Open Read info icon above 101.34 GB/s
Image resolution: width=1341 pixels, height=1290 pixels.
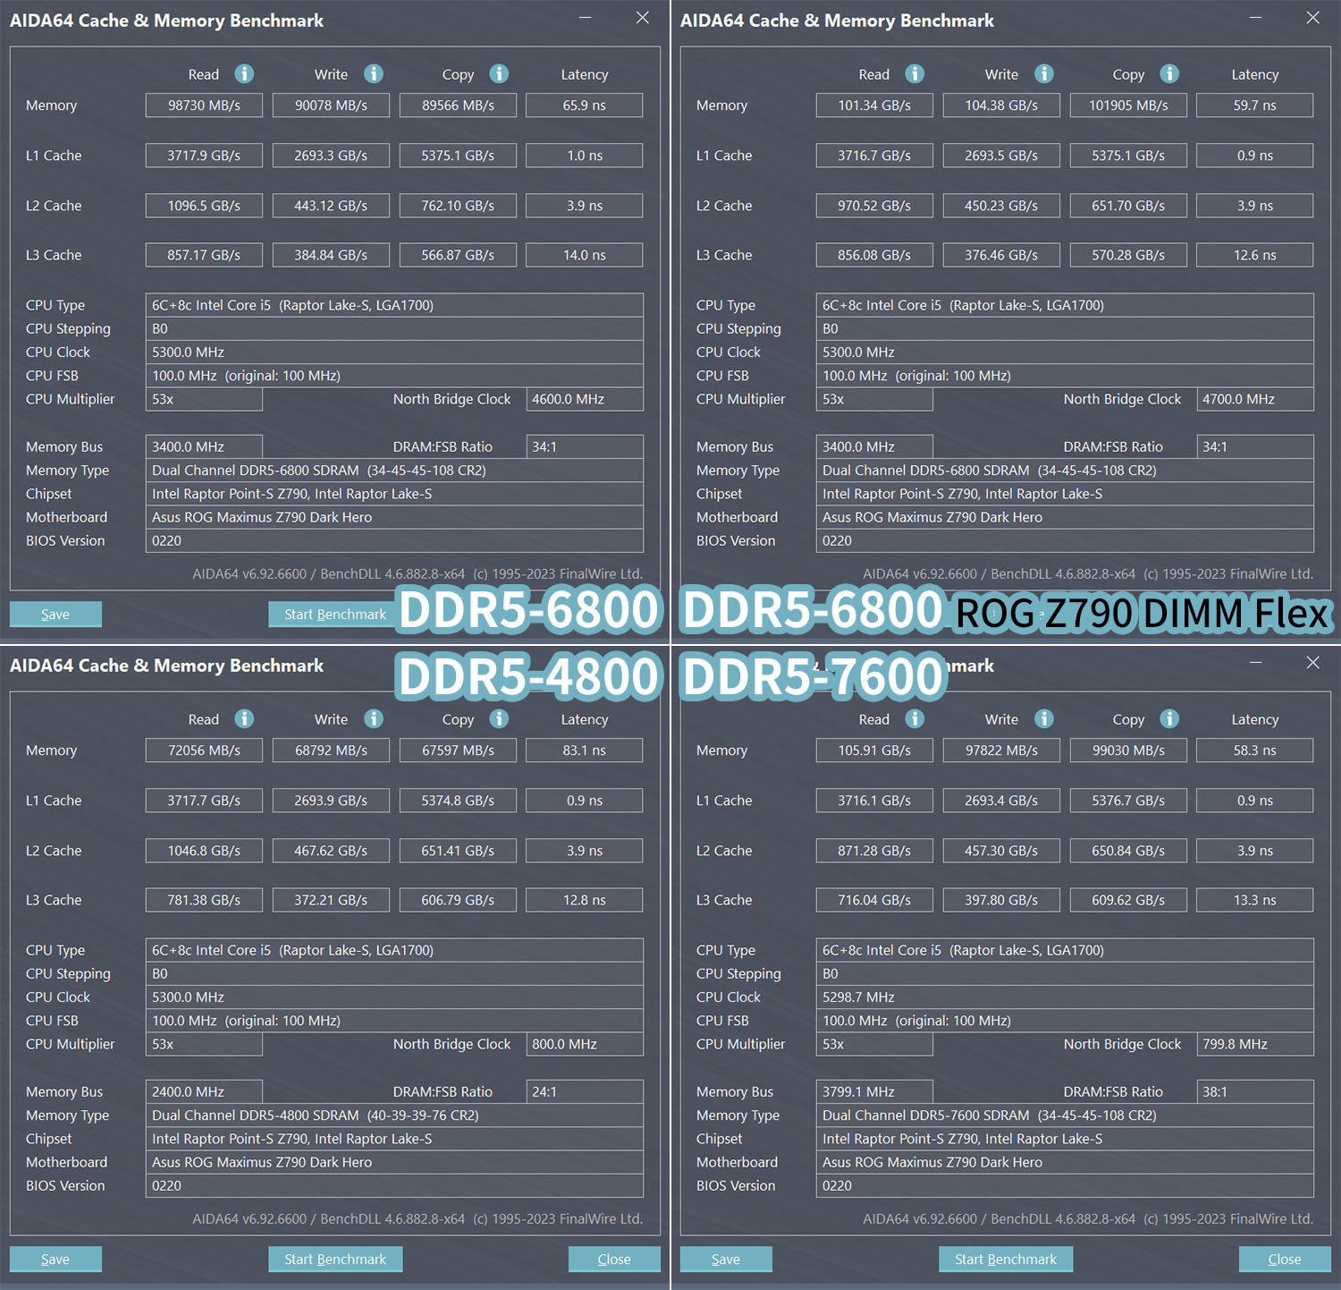pos(915,74)
